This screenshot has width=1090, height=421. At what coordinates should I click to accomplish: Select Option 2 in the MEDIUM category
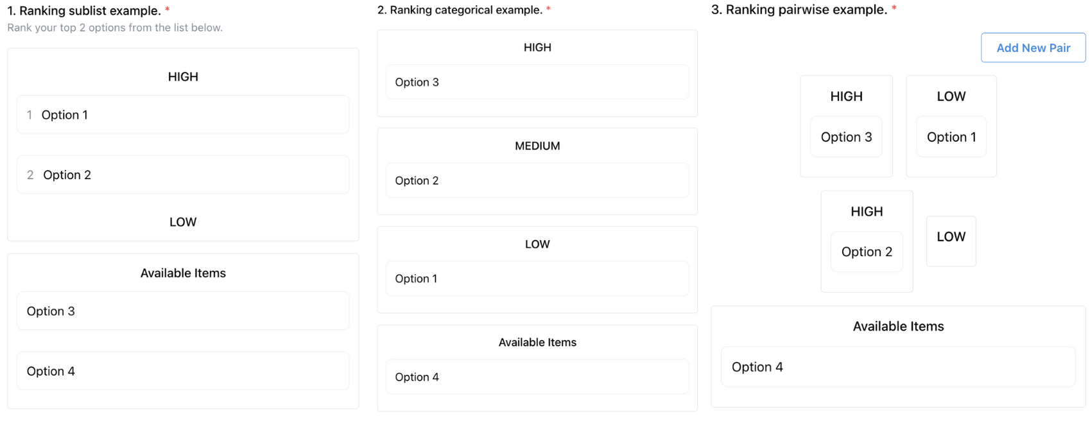(537, 180)
